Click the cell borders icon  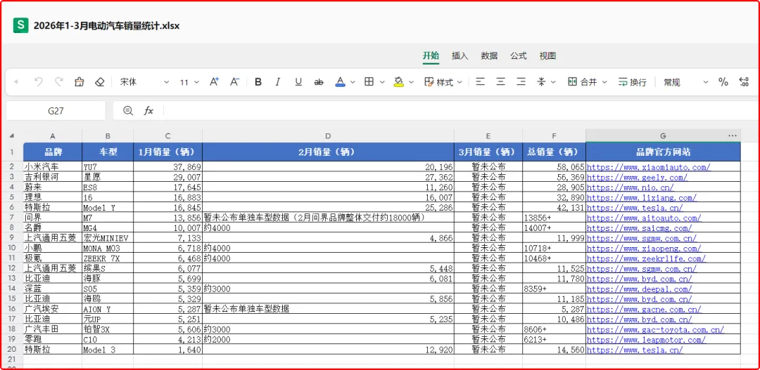coord(369,81)
